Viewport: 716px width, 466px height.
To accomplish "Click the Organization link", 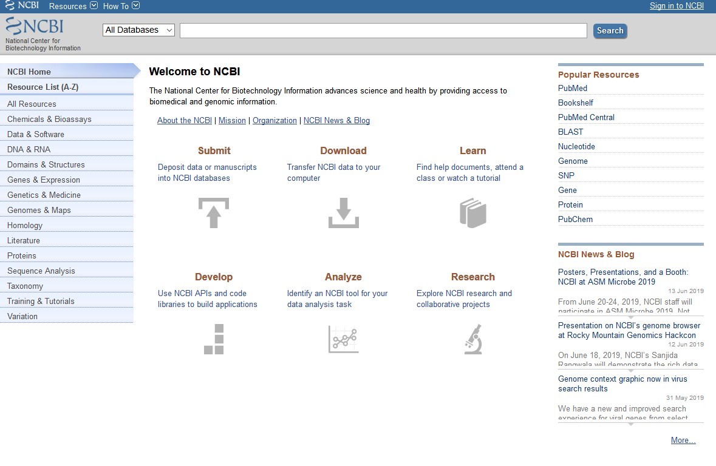I will tap(274, 121).
